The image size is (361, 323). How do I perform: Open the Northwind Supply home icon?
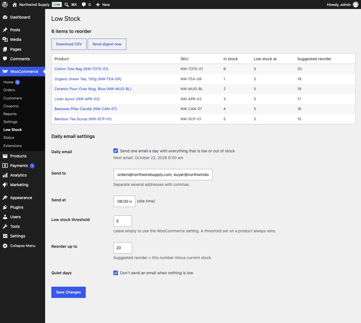[x=15, y=5]
